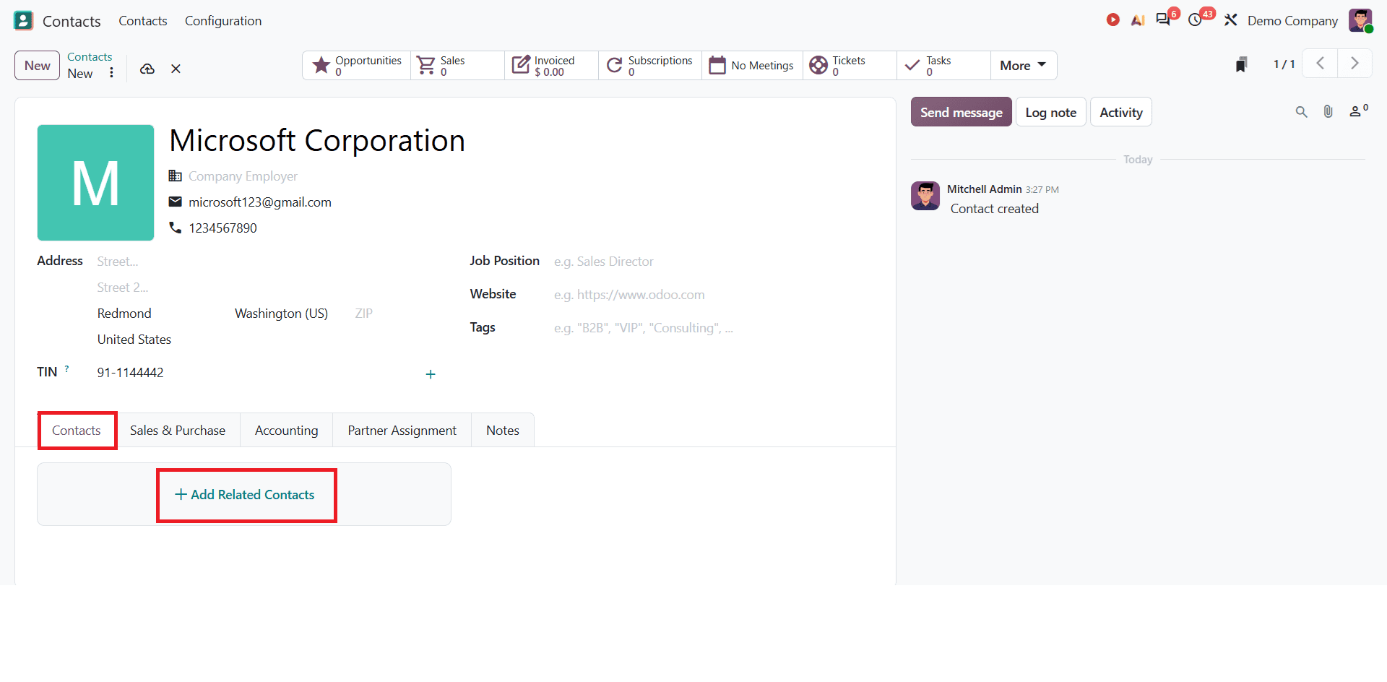
Task: Open followers icon in chatter
Action: (x=1358, y=111)
